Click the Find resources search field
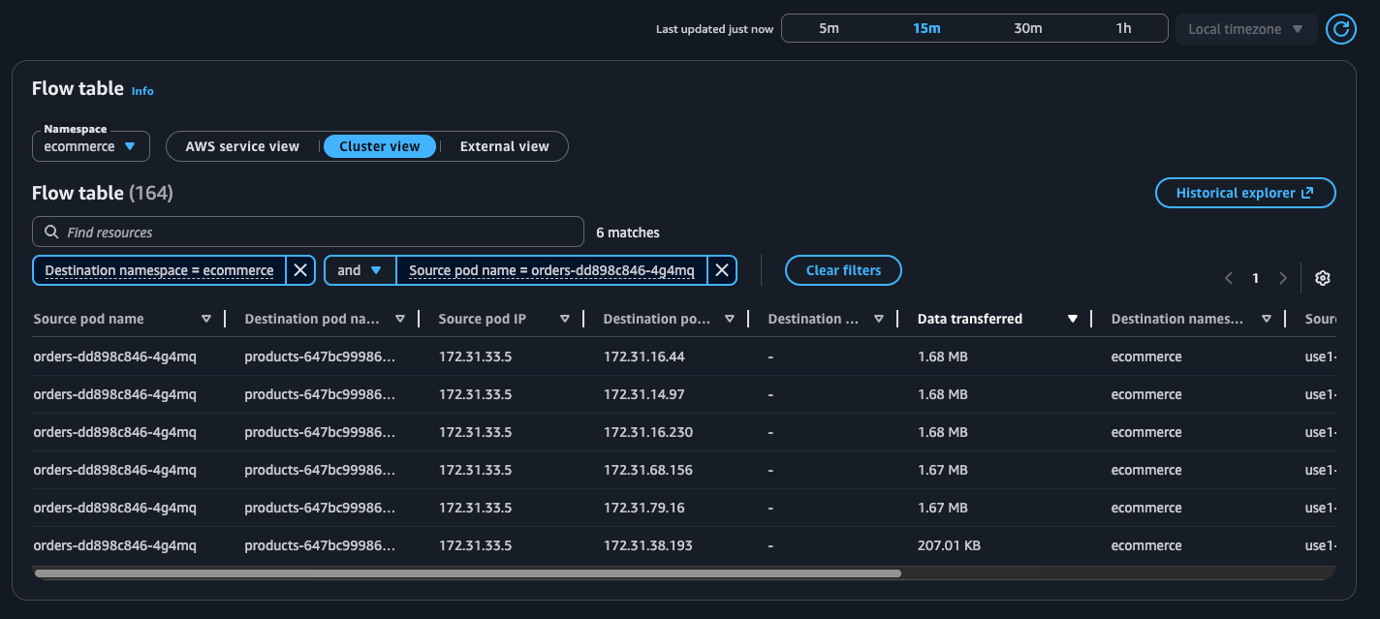 point(308,232)
